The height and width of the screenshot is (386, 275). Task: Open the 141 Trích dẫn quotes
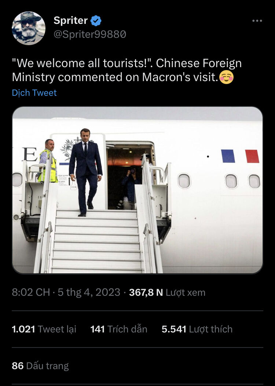point(119,329)
